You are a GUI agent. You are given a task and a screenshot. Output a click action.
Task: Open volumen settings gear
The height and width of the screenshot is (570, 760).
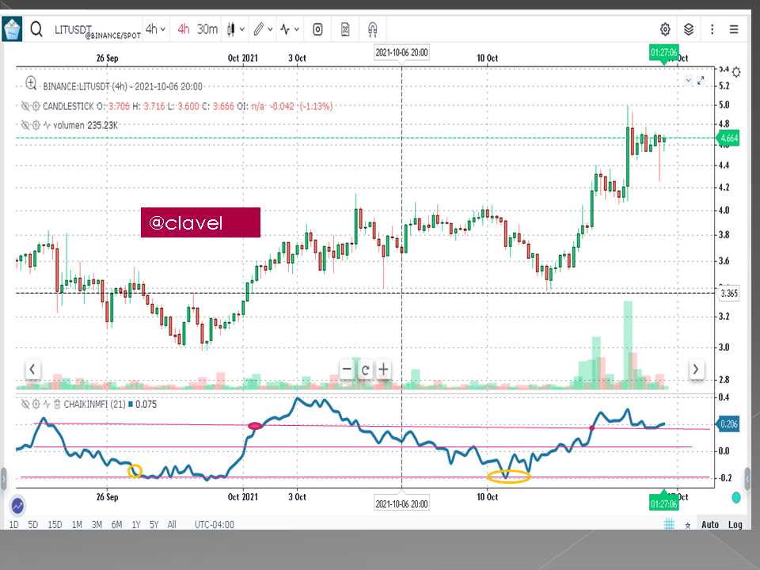coord(36,125)
